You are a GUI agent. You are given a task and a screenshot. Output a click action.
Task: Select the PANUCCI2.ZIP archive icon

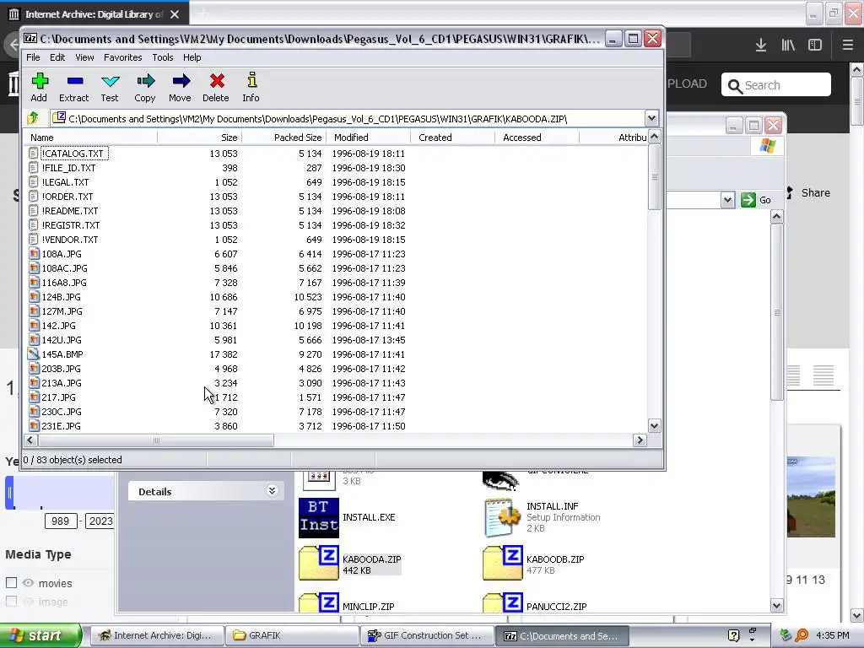(503, 602)
